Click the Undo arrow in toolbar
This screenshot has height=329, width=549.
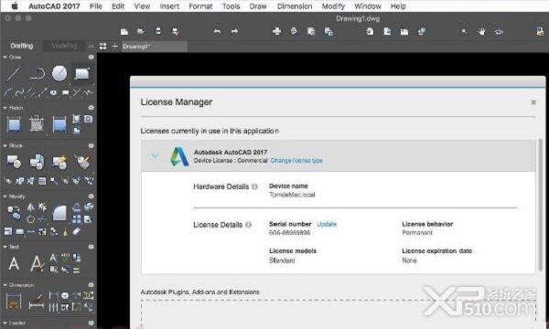point(217,31)
